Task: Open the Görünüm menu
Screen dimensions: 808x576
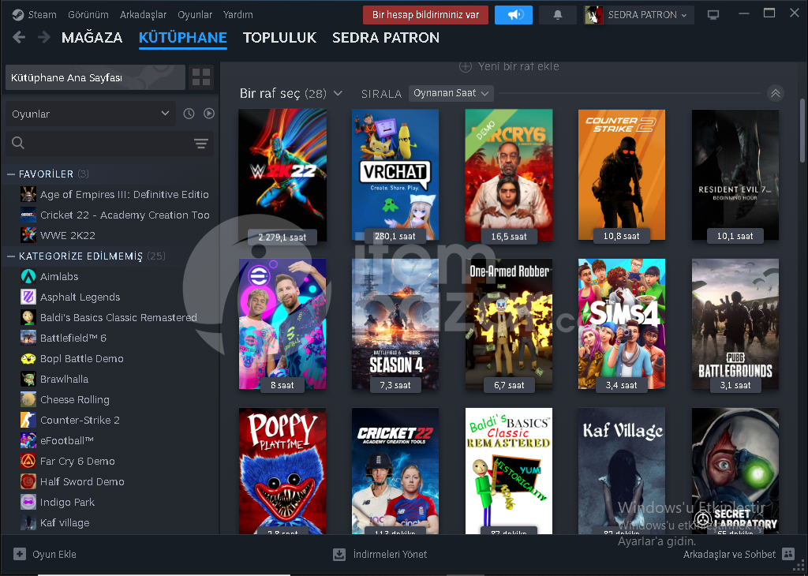Action: [88, 14]
